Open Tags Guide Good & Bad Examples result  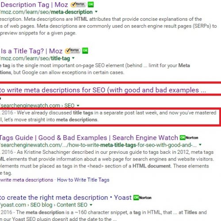point(89,138)
